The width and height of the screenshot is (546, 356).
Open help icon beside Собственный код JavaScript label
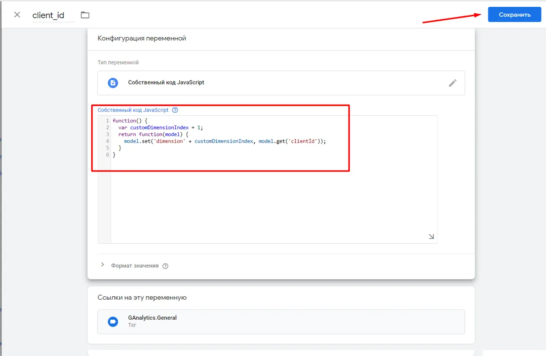(x=175, y=110)
